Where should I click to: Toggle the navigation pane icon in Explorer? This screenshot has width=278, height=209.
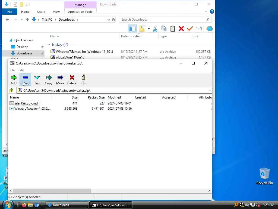(x=132, y=29)
